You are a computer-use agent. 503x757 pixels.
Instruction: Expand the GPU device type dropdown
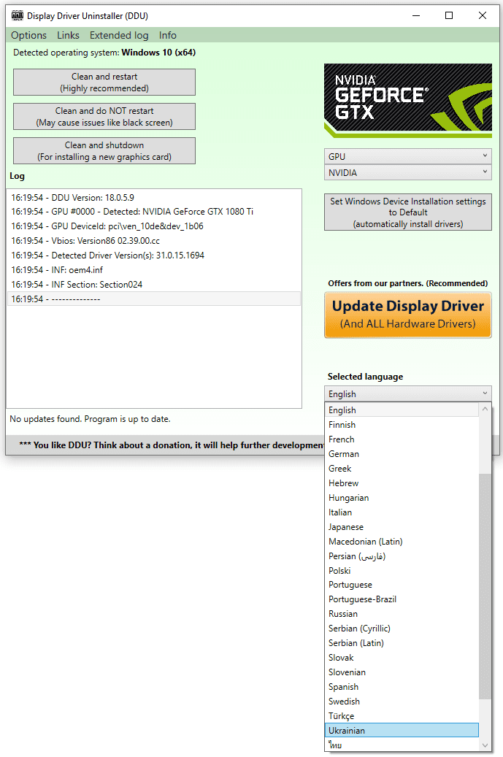[408, 156]
